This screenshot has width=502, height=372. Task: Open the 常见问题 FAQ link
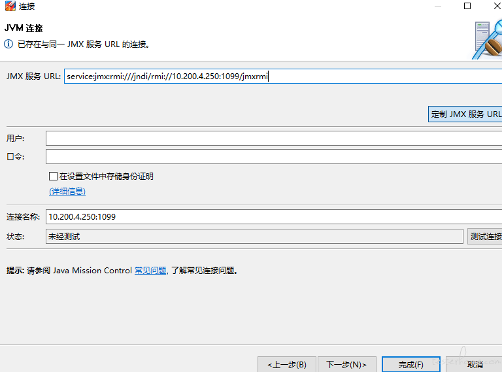click(150, 271)
